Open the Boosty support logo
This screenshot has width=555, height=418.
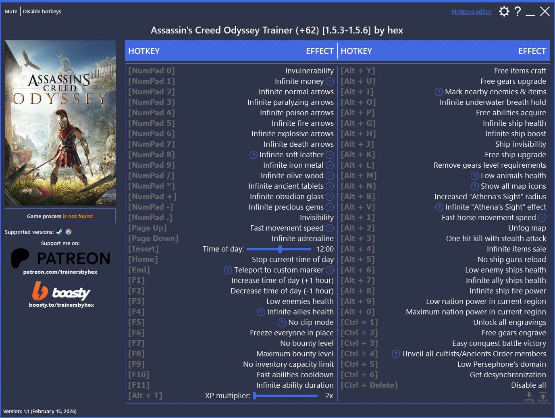(61, 291)
